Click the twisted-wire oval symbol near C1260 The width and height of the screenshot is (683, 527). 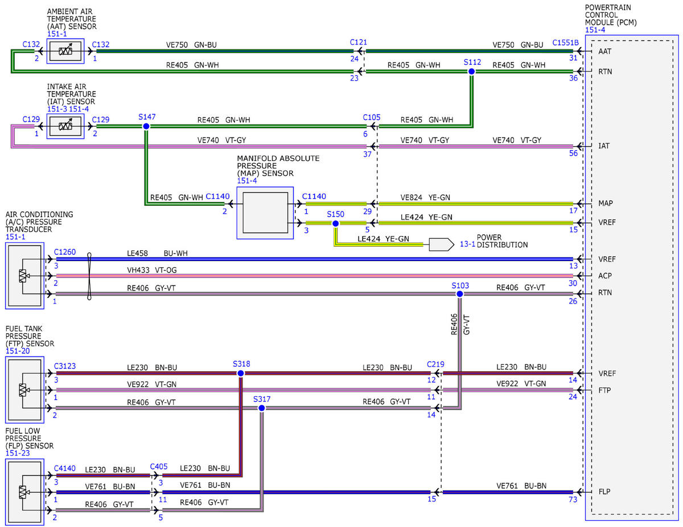(x=90, y=276)
